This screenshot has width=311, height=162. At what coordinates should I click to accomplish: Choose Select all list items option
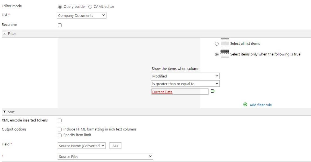(x=217, y=43)
